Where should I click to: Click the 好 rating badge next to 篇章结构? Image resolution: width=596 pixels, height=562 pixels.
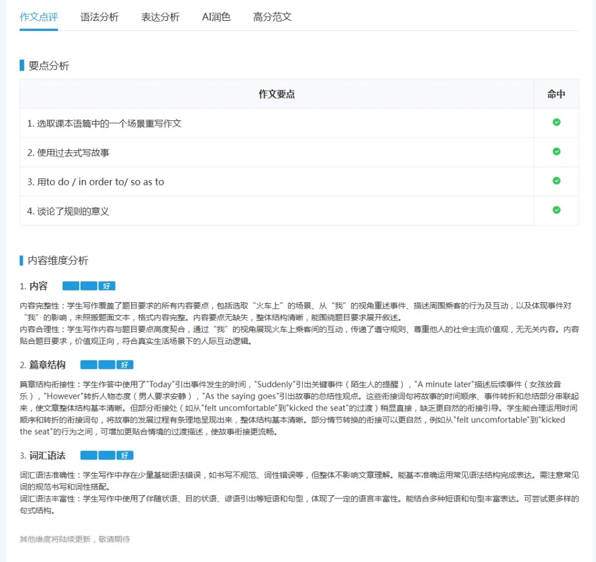click(125, 365)
